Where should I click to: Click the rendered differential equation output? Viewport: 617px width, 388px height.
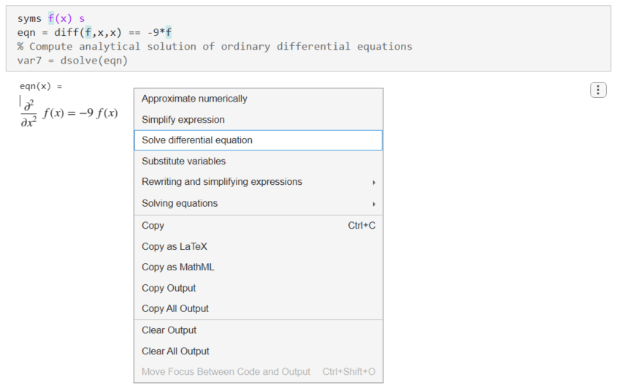(70, 113)
